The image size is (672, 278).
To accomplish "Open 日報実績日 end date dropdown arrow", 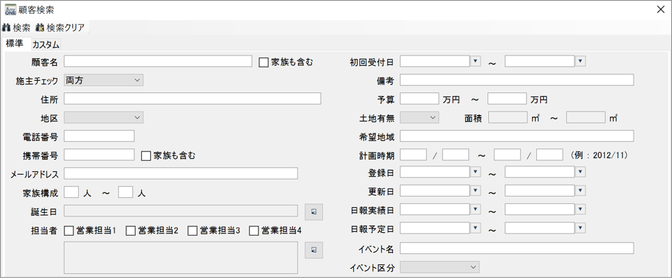I will click(580, 209).
